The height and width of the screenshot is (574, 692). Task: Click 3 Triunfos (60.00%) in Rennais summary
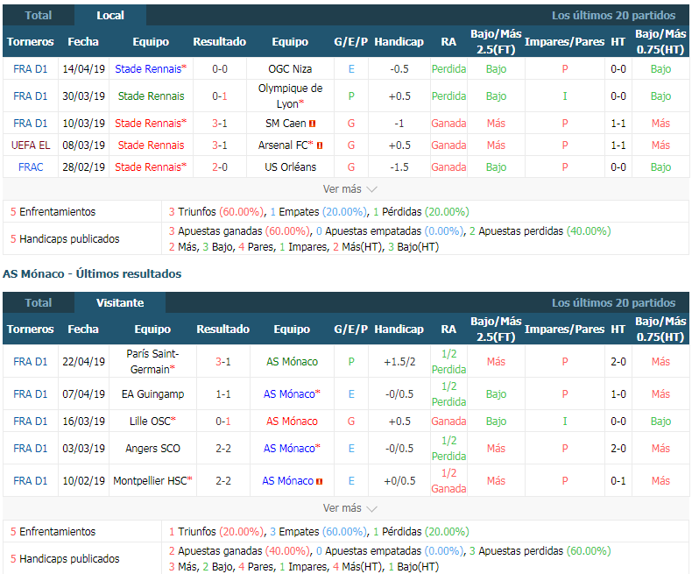(216, 212)
